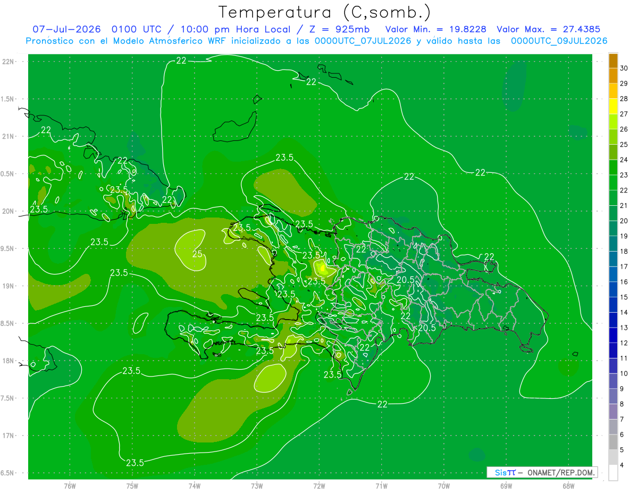Click the 19N latitude axis label

pyautogui.click(x=9, y=286)
